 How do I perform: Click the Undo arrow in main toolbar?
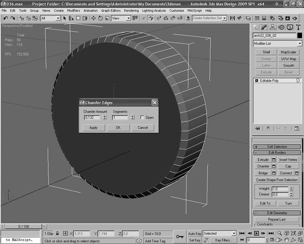point(6,18)
